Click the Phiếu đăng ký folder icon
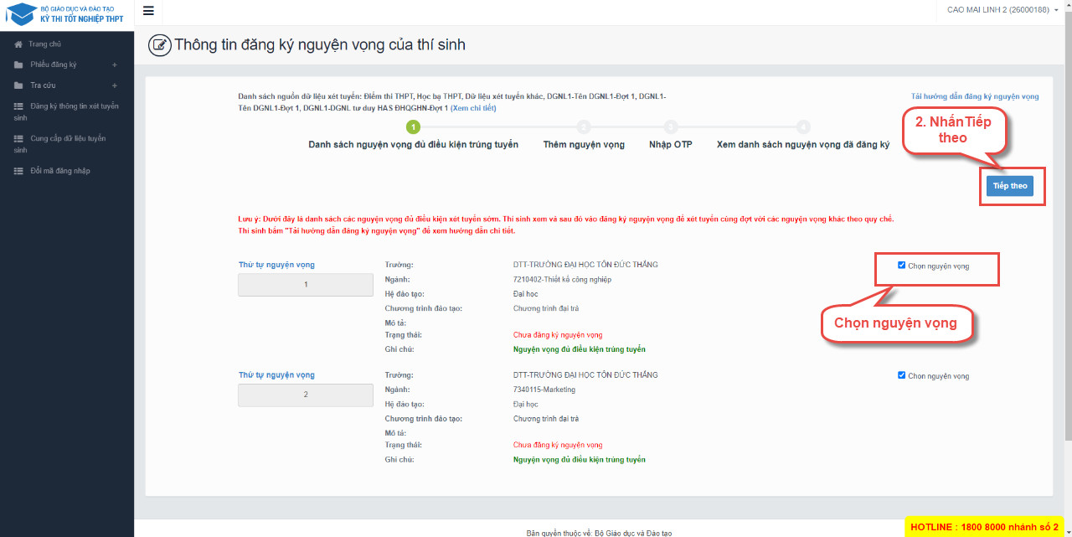The height and width of the screenshot is (537, 1072). [18, 65]
